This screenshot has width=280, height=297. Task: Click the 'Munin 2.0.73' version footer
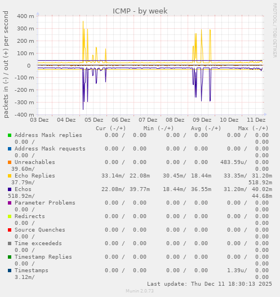click(x=140, y=291)
